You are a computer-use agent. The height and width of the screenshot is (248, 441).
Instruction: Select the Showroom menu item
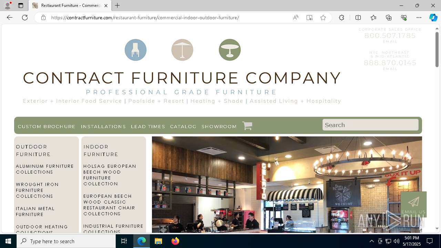pos(219,126)
